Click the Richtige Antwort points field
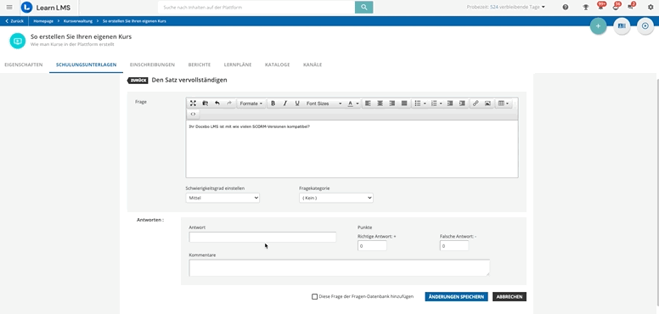 click(x=372, y=246)
